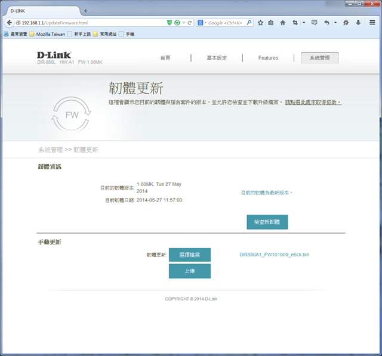
Task: Select the D-LINK browser tab
Action: coord(42,11)
